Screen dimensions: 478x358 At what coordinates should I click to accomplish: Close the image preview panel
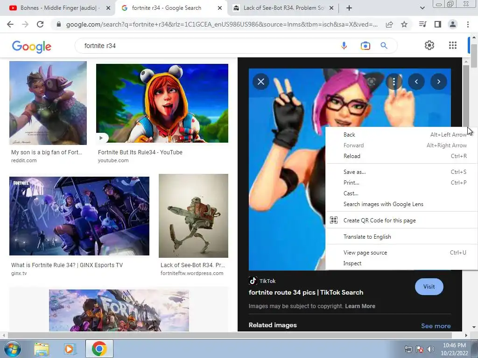261,82
